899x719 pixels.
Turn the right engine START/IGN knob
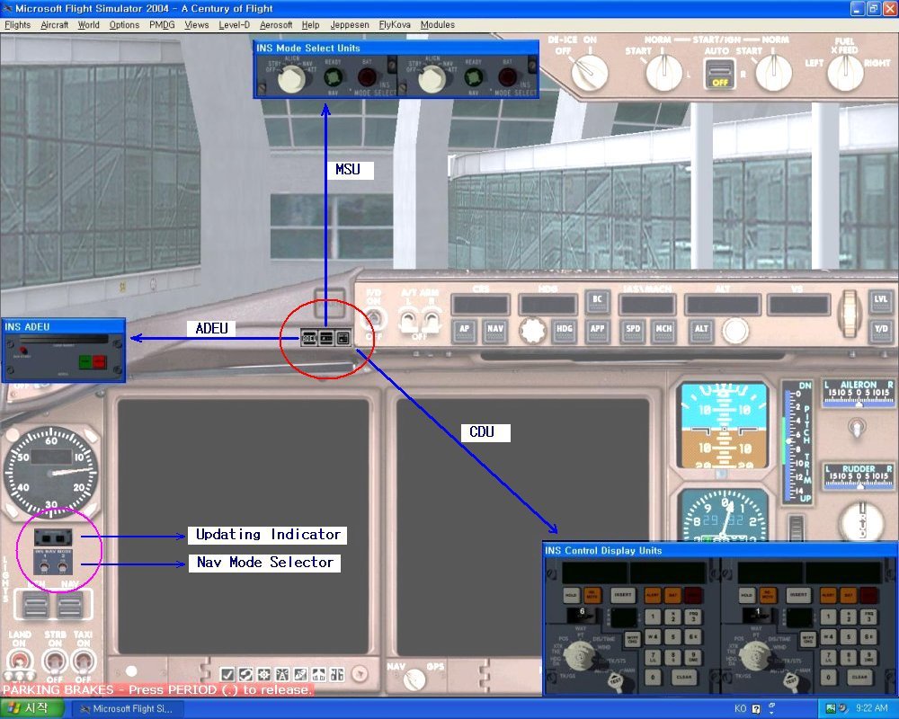773,74
